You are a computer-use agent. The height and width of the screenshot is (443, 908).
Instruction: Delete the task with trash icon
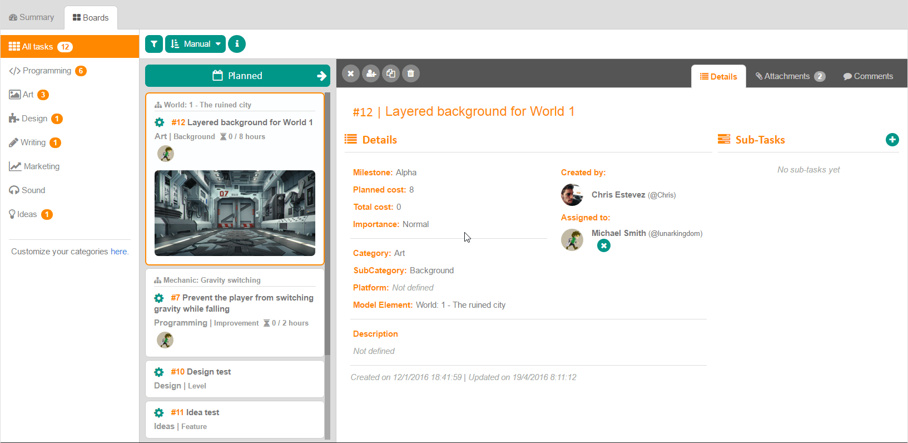[411, 73]
